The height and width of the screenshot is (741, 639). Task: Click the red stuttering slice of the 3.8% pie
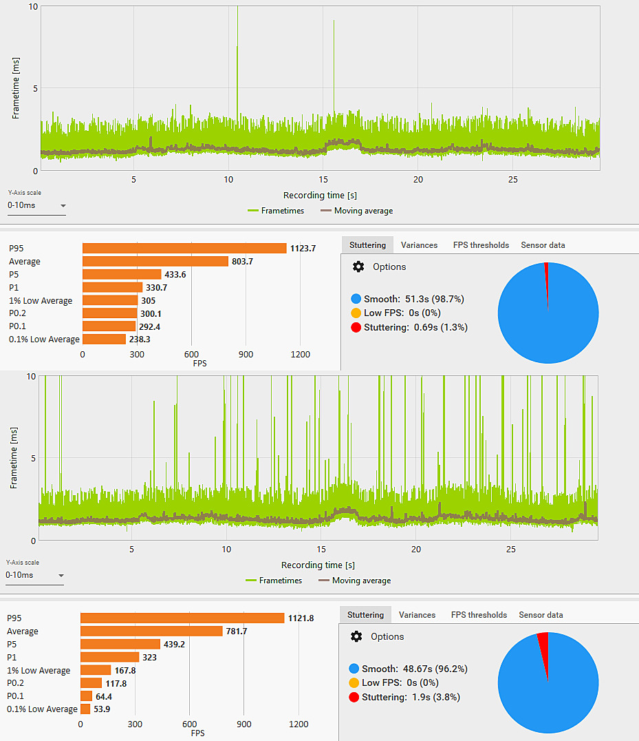[x=543, y=644]
